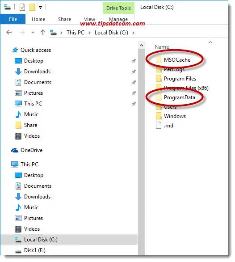Click the New folder icon in title bar
This screenshot has width=235, height=262.
coord(32,7)
